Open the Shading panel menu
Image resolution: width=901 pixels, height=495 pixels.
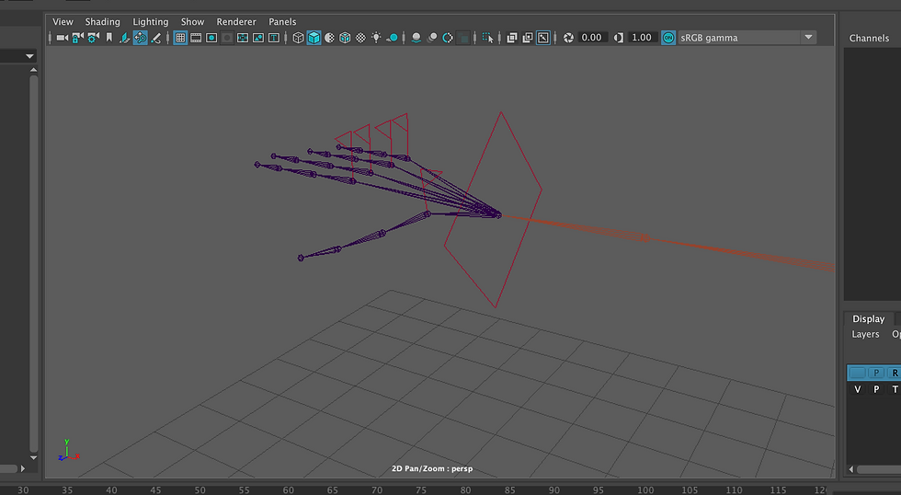(x=102, y=22)
